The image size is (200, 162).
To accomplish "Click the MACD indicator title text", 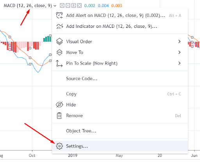I will click(28, 5).
